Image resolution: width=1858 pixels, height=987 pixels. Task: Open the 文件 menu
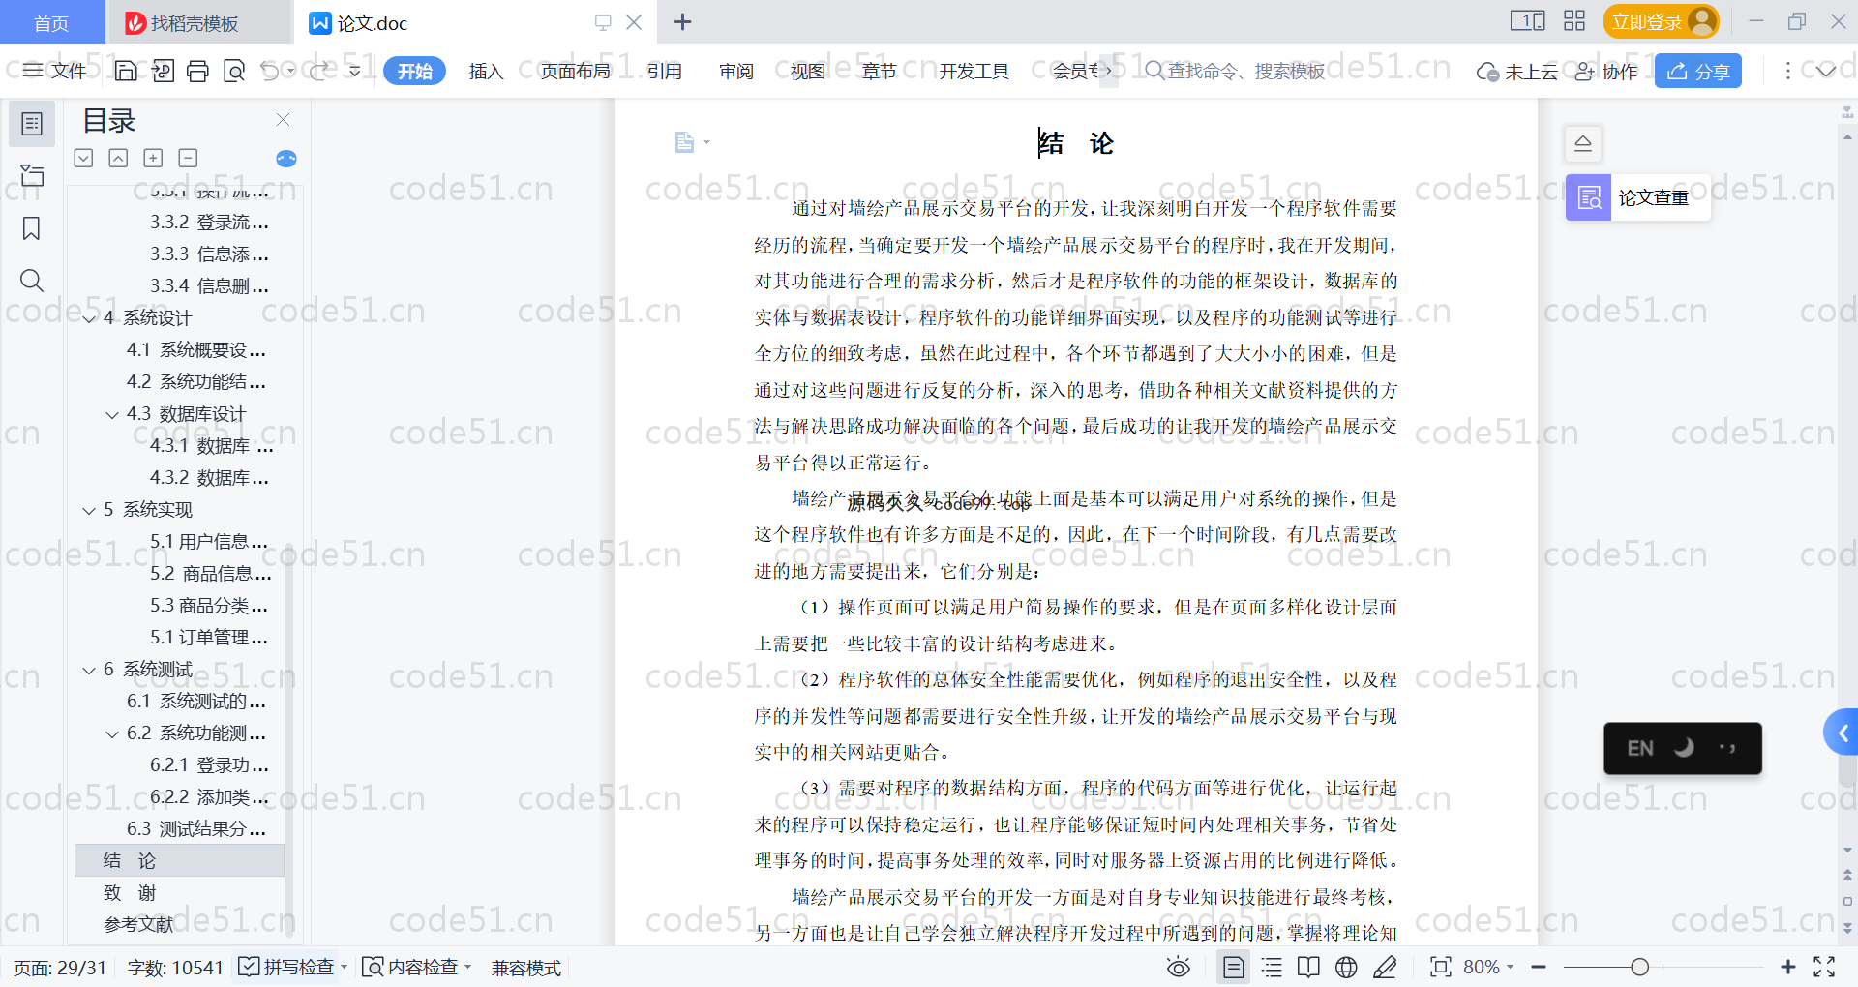55,71
